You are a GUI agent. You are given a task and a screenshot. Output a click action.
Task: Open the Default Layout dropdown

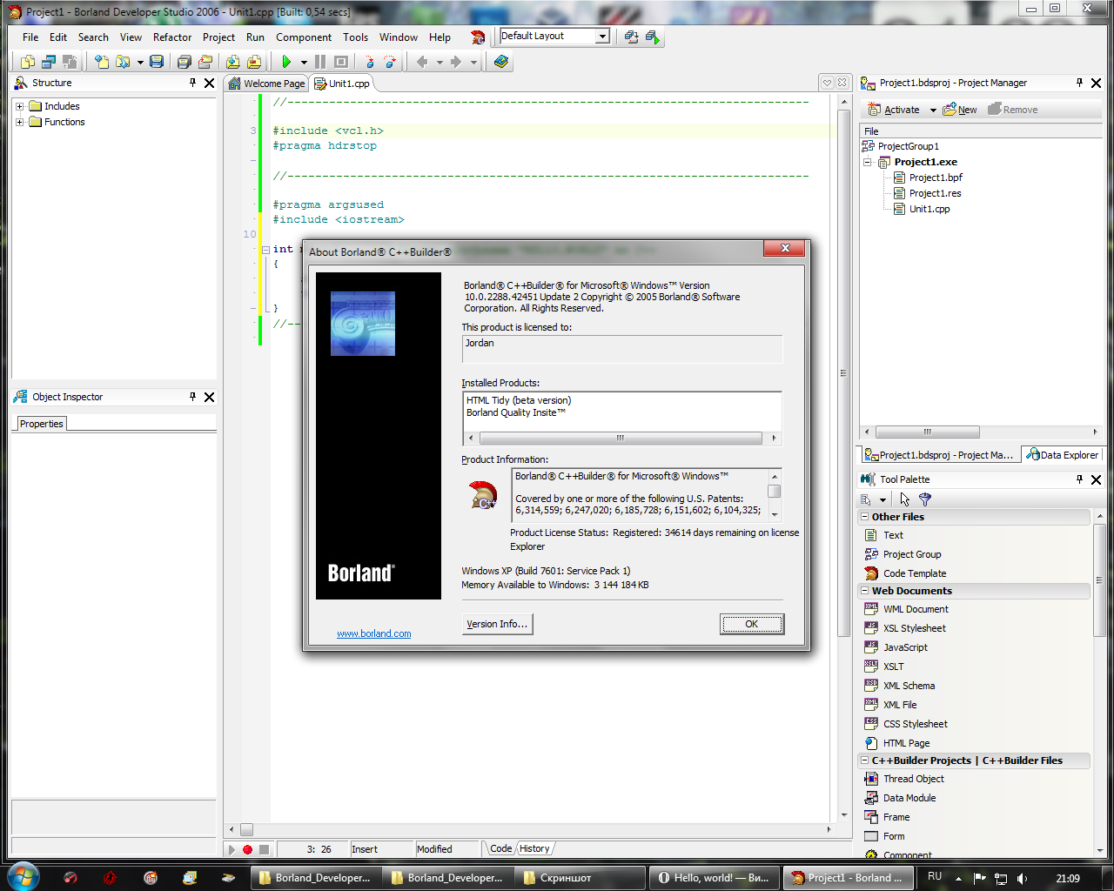point(604,36)
